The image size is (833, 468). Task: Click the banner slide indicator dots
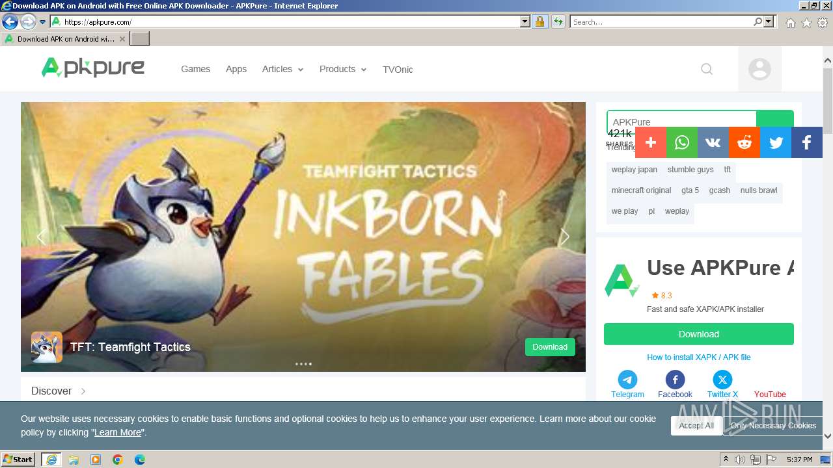303,364
